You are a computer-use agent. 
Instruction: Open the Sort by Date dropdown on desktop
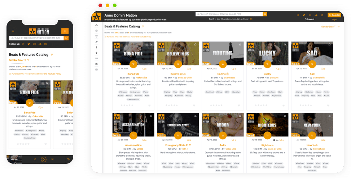click(x=330, y=27)
